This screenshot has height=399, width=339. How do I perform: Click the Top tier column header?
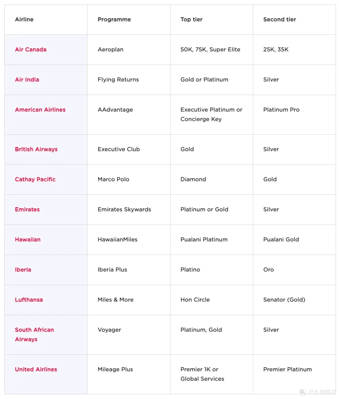[x=191, y=19]
